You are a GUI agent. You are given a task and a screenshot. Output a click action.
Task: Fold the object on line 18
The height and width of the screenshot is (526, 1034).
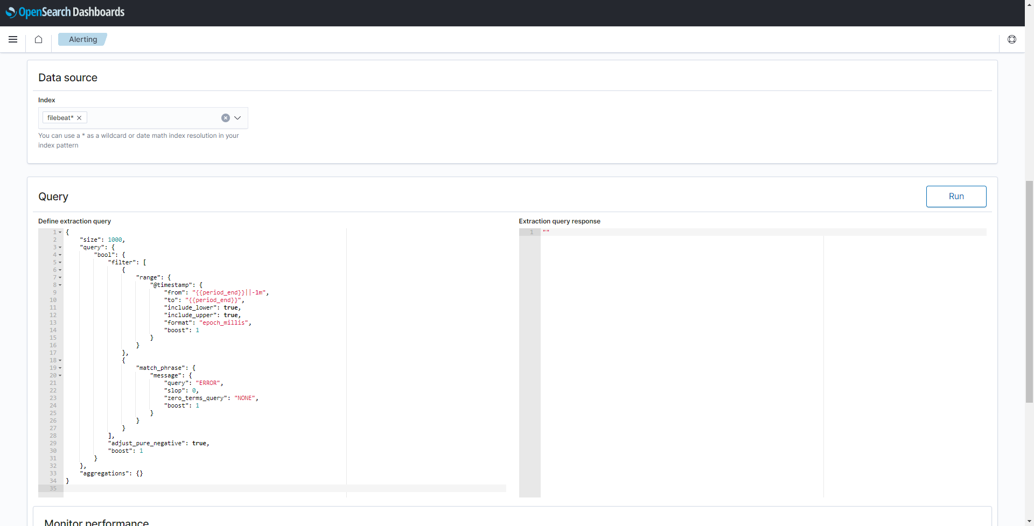[60, 360]
